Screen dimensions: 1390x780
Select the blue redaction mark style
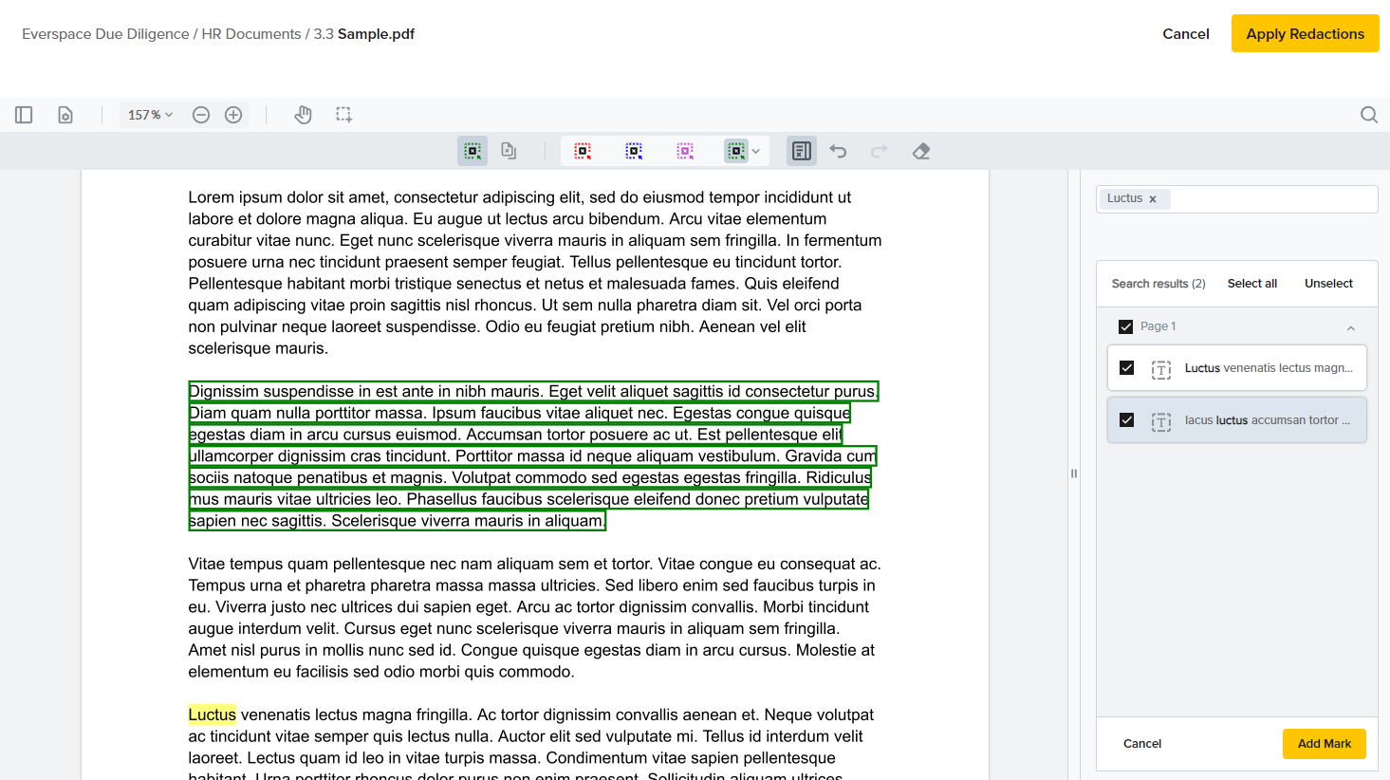tap(634, 150)
